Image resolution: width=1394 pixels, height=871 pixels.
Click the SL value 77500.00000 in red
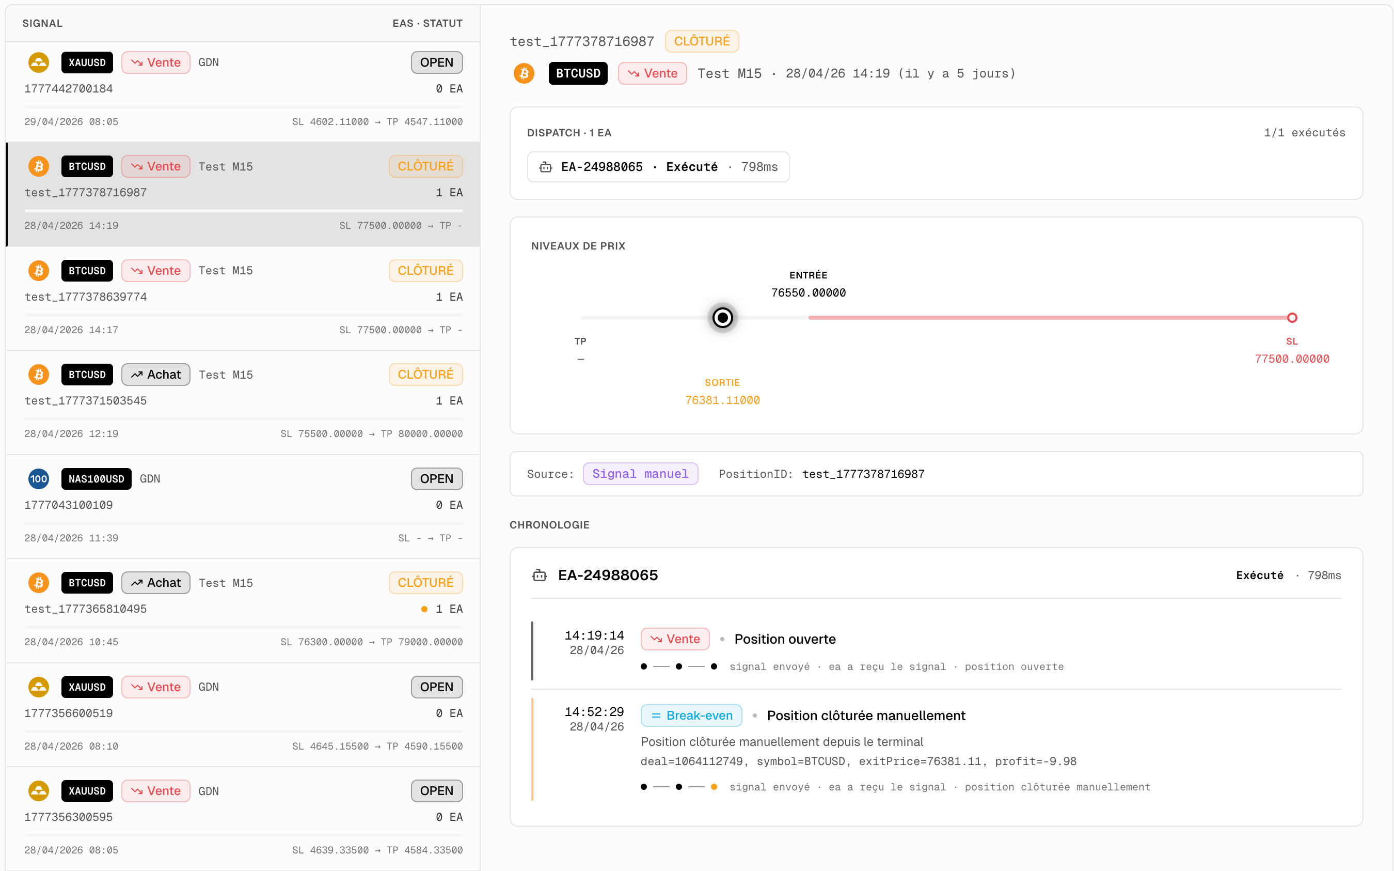tap(1292, 359)
